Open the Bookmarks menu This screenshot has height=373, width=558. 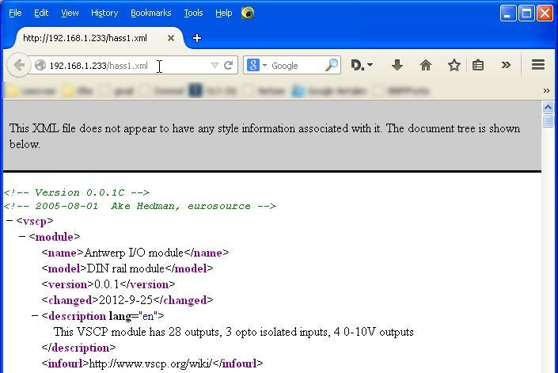click(150, 13)
